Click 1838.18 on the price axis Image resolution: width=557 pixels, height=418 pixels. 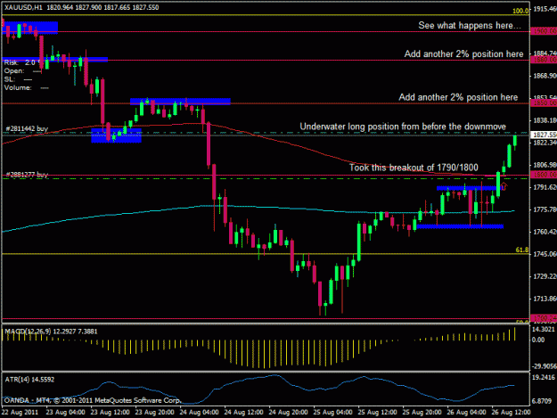(545, 120)
